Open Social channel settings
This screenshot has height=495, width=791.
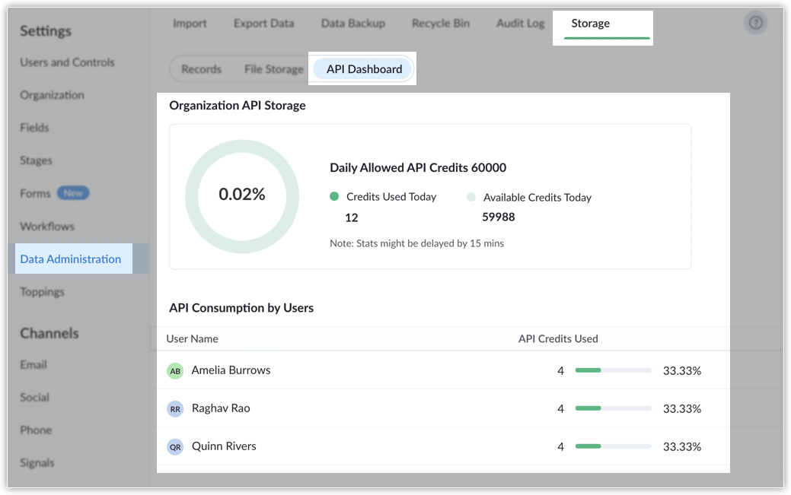35,397
